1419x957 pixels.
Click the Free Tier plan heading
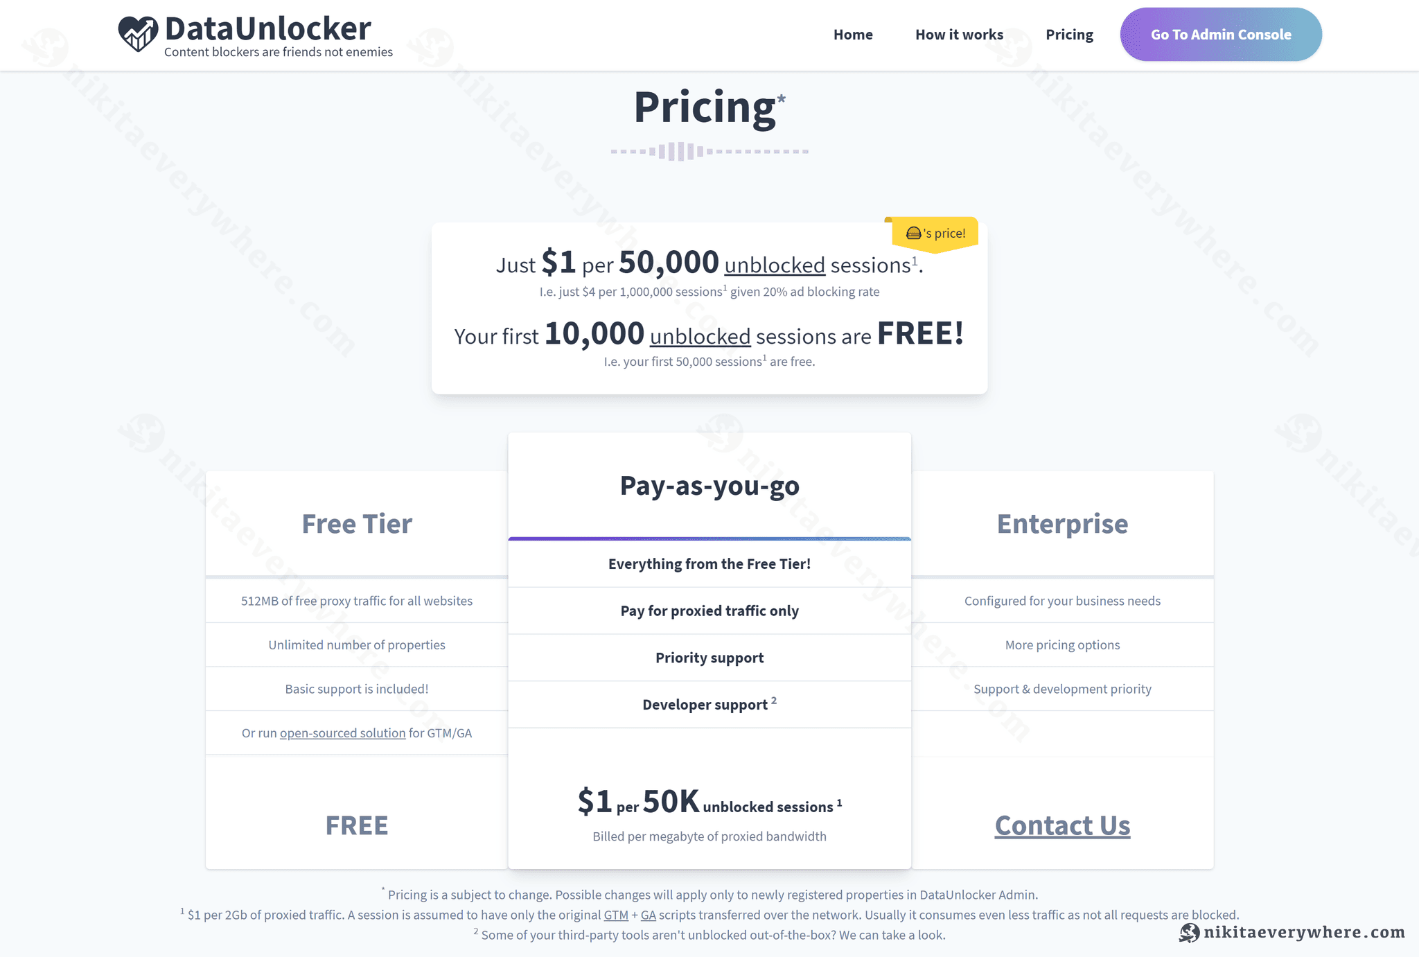[357, 524]
